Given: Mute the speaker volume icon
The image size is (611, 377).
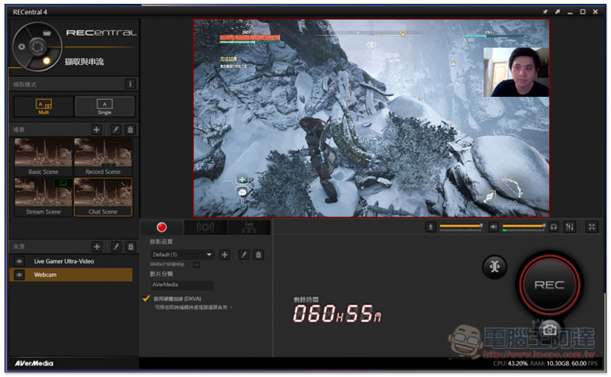Looking at the screenshot, I should coord(493,227).
